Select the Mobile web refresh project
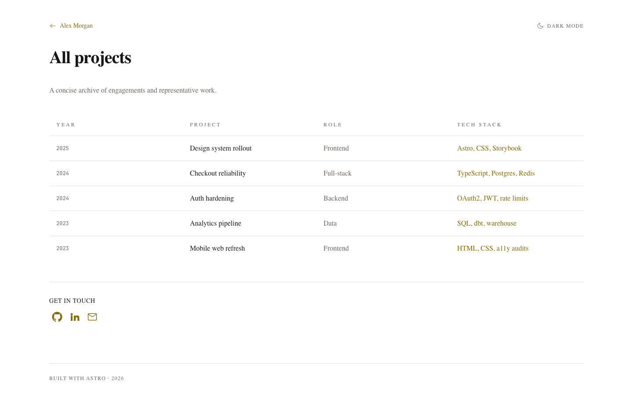The width and height of the screenshot is (633, 395). pyautogui.click(x=217, y=248)
